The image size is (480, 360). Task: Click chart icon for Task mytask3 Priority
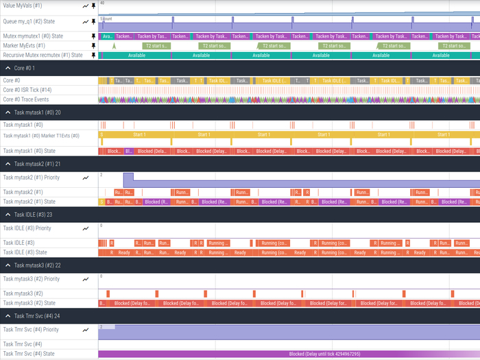(86, 279)
